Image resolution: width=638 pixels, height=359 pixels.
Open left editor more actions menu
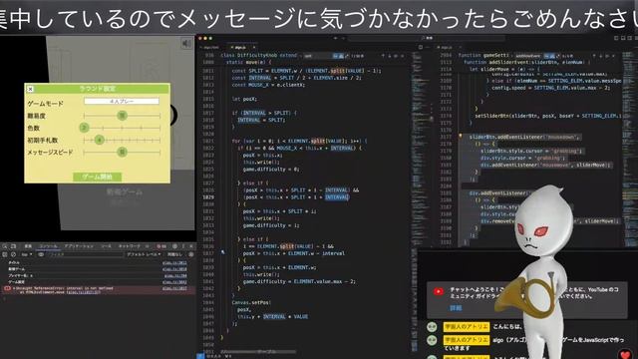pos(428,47)
